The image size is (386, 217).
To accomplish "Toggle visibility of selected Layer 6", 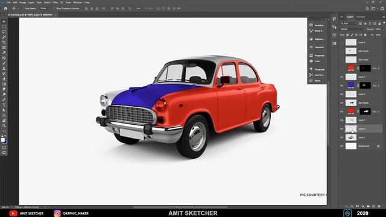I will click(x=341, y=128).
